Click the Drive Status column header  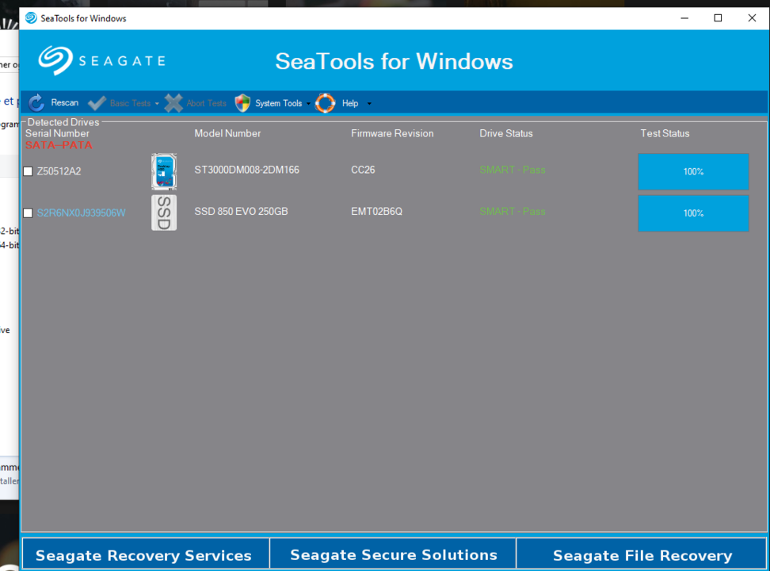[x=505, y=133]
